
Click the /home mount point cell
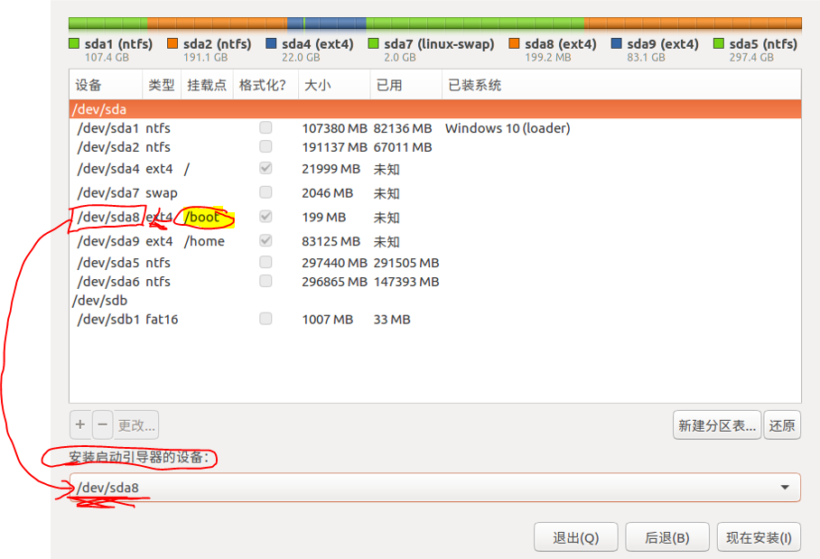204,241
